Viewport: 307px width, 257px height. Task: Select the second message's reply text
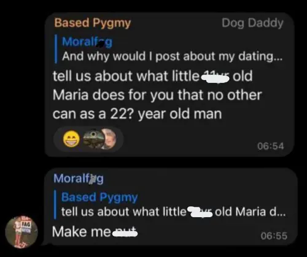click(x=95, y=232)
